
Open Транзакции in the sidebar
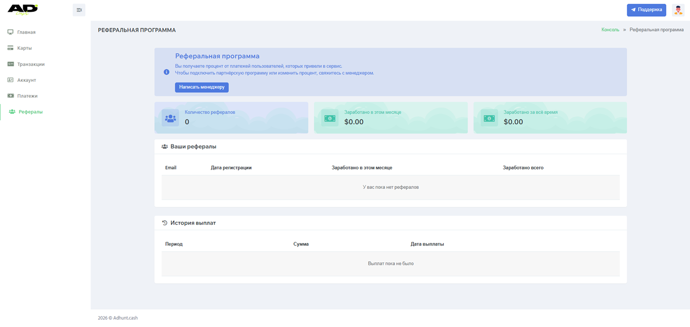[x=31, y=64]
